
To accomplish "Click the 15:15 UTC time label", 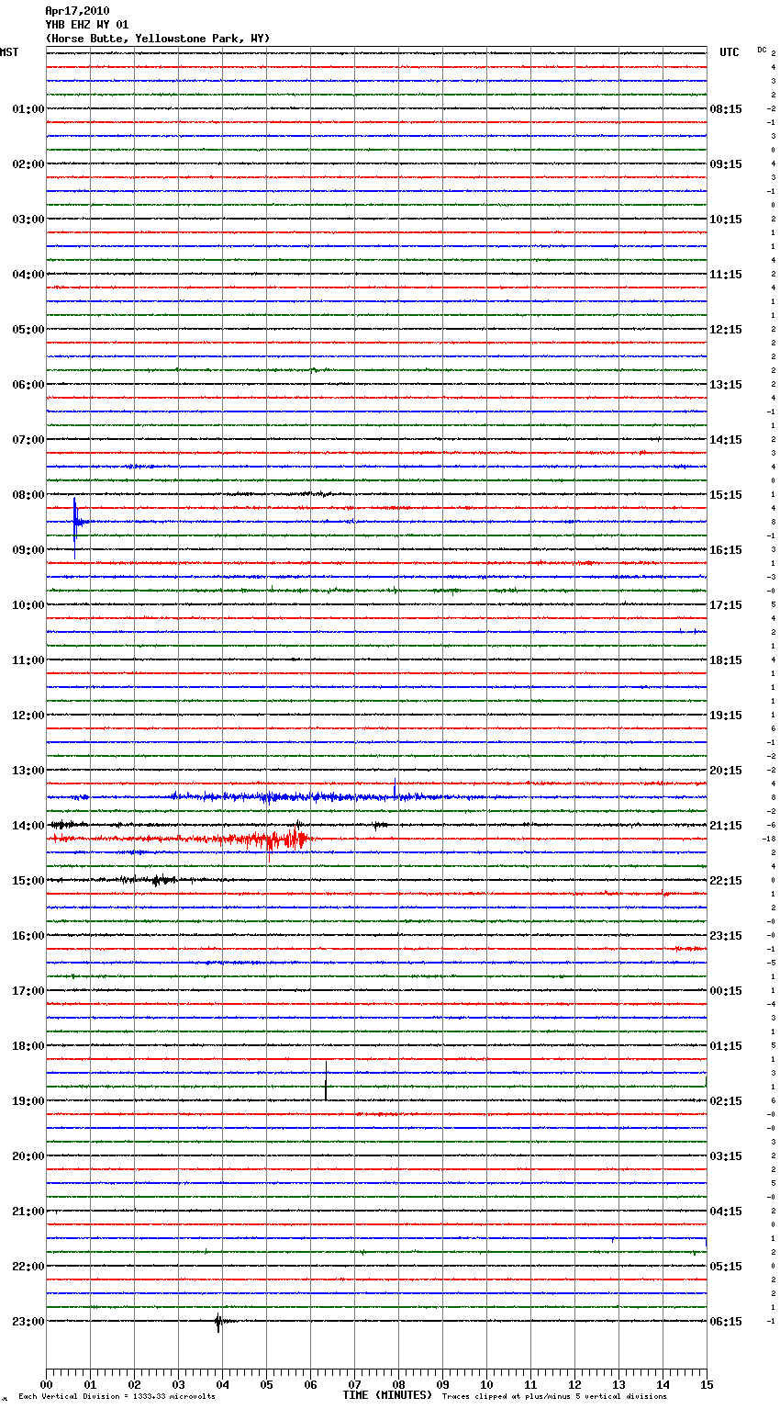I will (x=726, y=495).
